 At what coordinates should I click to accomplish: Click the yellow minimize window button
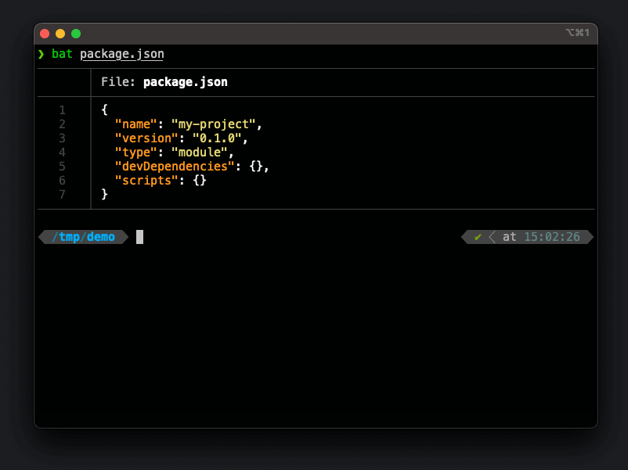tap(60, 34)
